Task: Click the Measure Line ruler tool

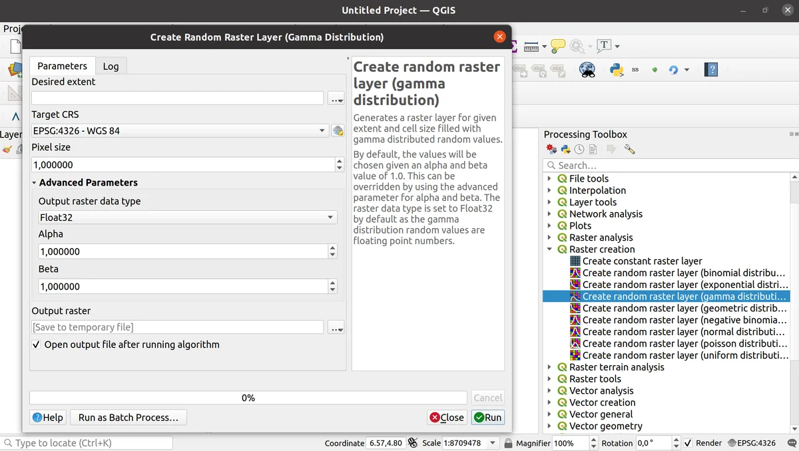Action: [531, 46]
